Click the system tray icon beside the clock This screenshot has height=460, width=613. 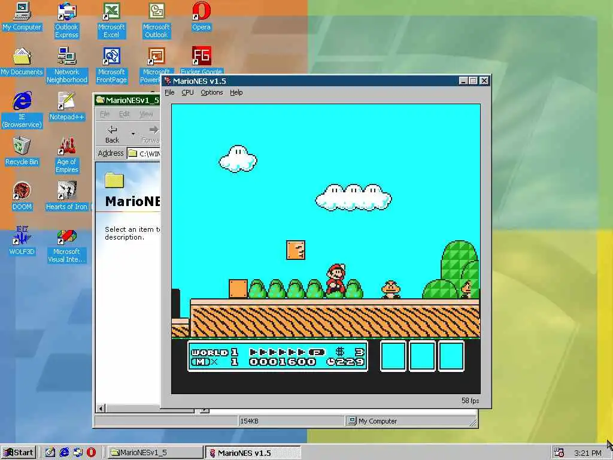pos(559,453)
